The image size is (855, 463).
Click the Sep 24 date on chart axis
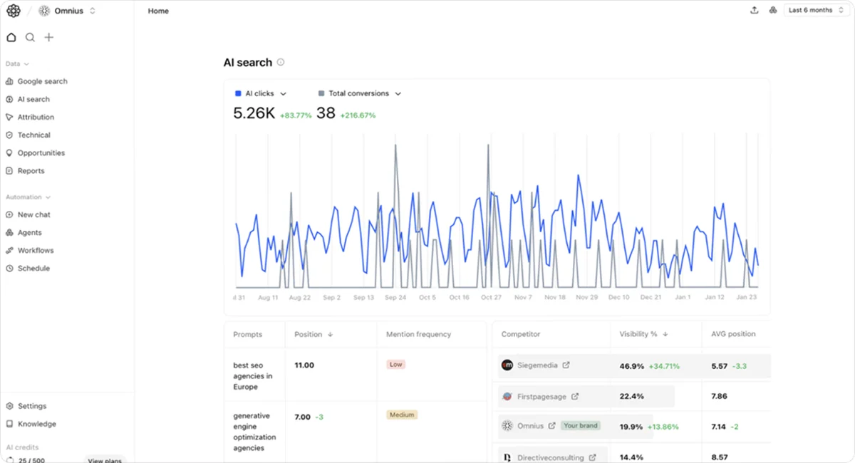click(x=395, y=297)
